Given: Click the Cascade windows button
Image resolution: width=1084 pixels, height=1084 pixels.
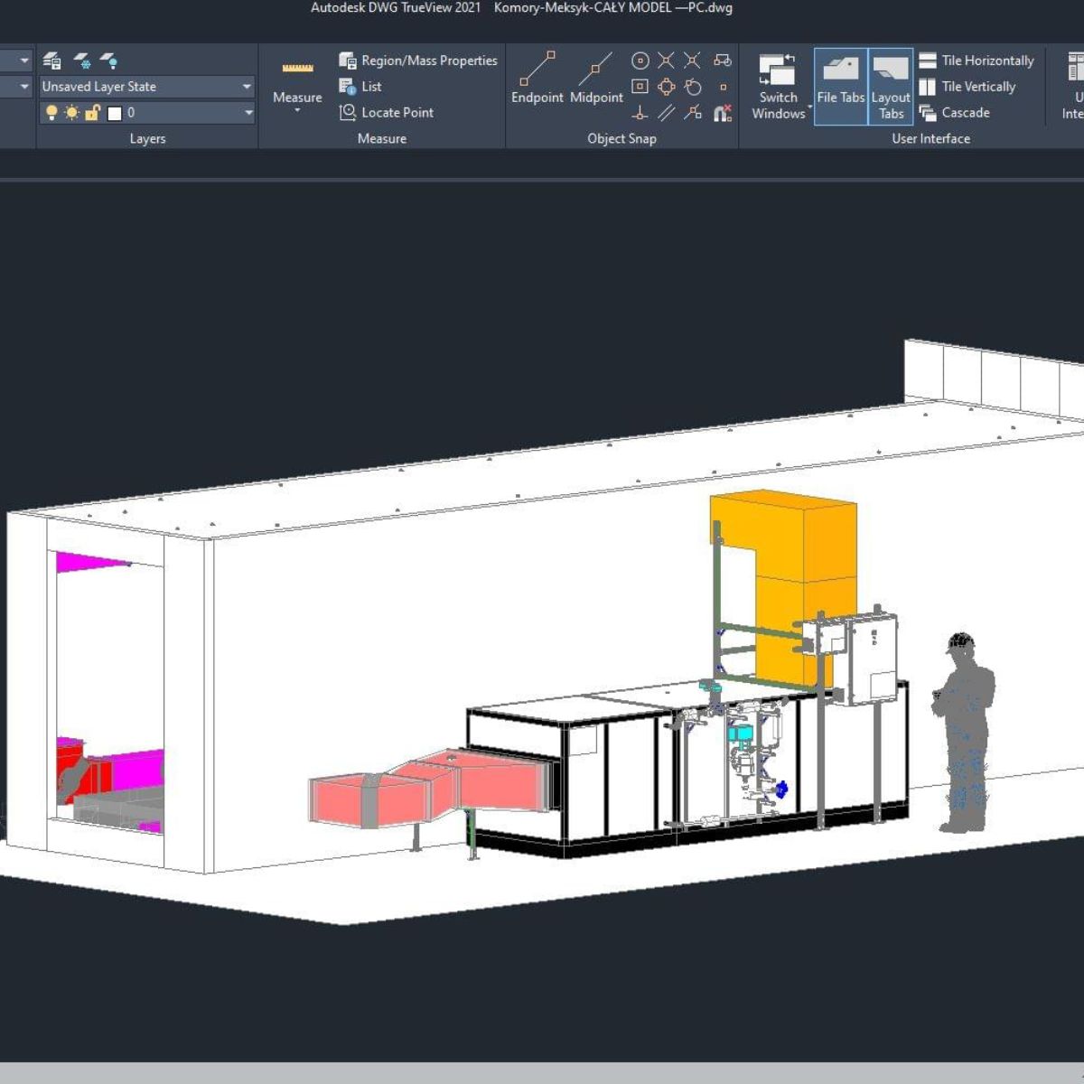Looking at the screenshot, I should 955,113.
